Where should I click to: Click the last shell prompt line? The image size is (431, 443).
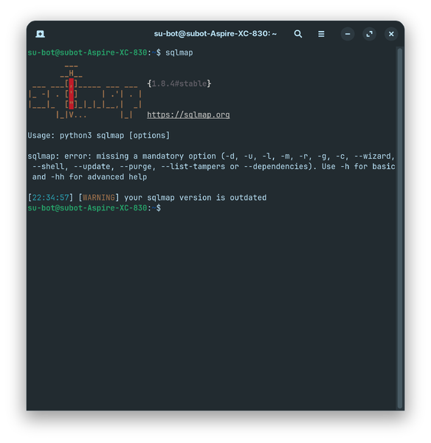94,208
